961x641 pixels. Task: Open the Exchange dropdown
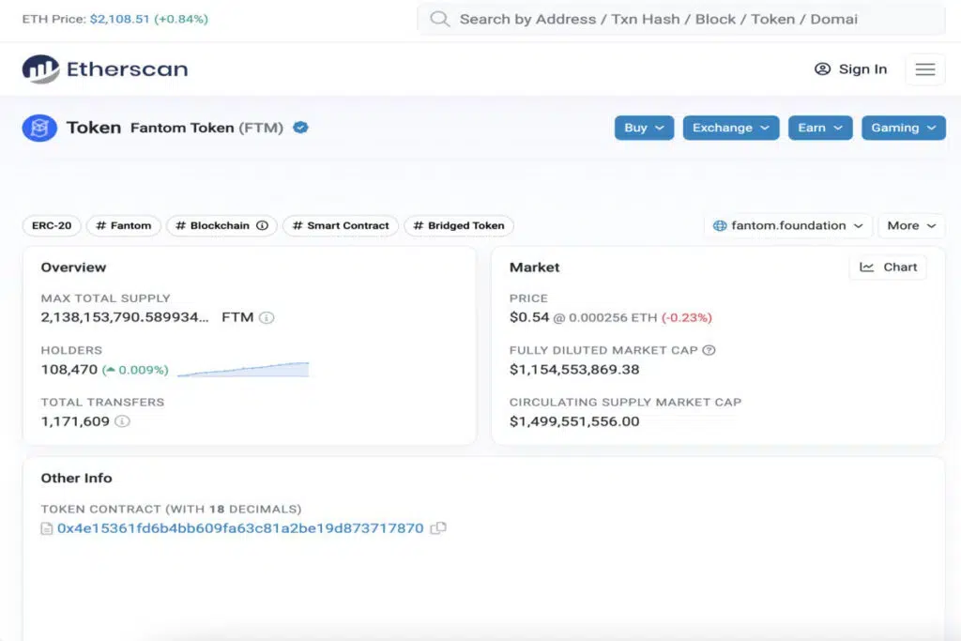(730, 128)
